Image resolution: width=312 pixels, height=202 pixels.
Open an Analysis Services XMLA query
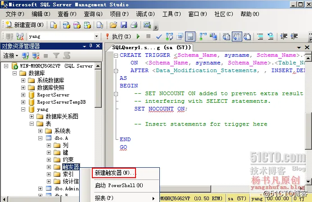(x=87, y=25)
